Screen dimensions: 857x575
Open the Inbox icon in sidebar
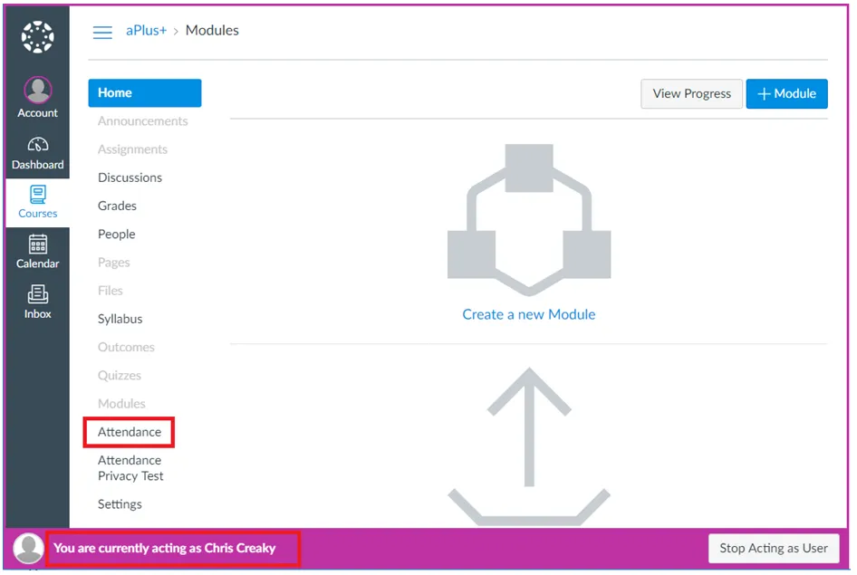point(38,294)
